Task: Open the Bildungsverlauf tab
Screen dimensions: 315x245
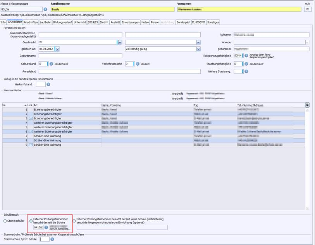Action: point(62,23)
